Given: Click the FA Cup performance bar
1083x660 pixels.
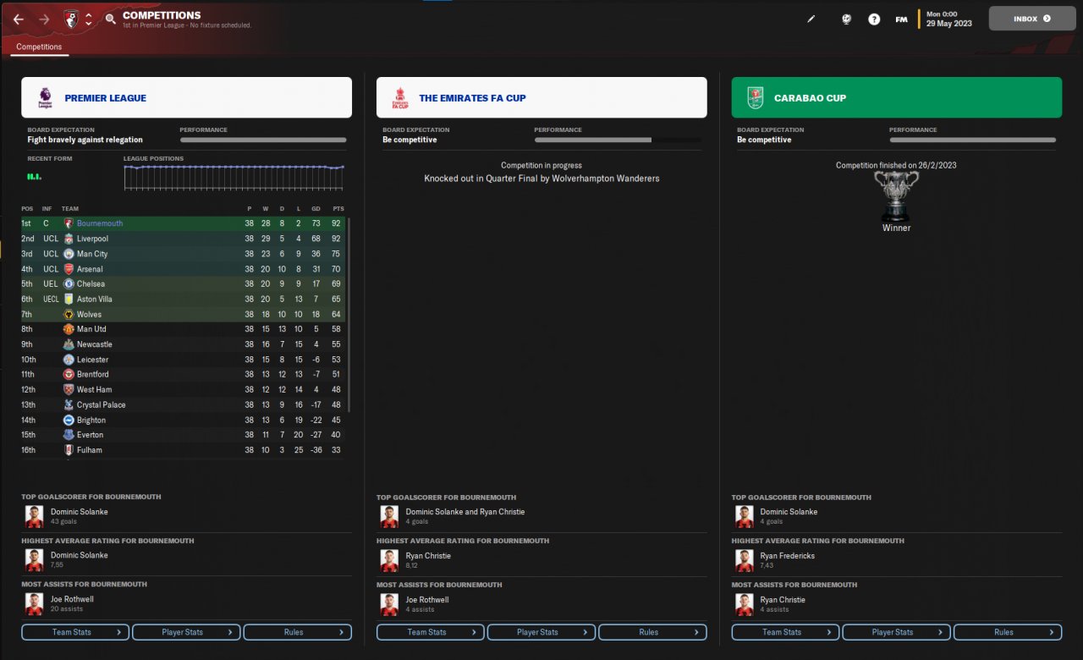Looking at the screenshot, I should pos(618,140).
